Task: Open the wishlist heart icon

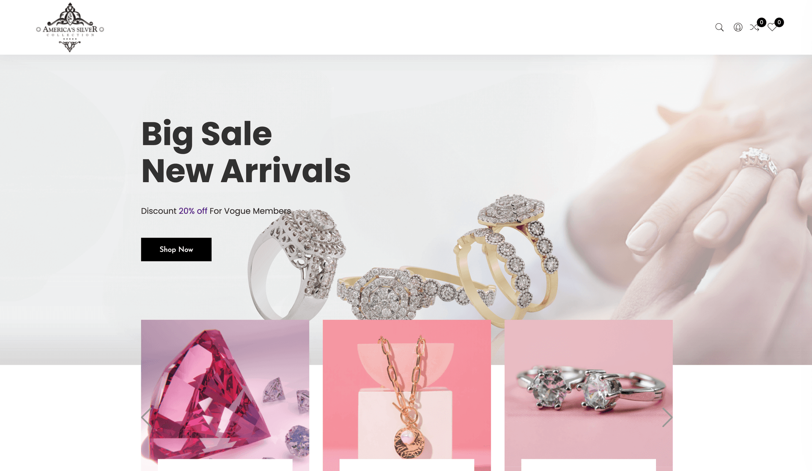Action: (x=772, y=27)
